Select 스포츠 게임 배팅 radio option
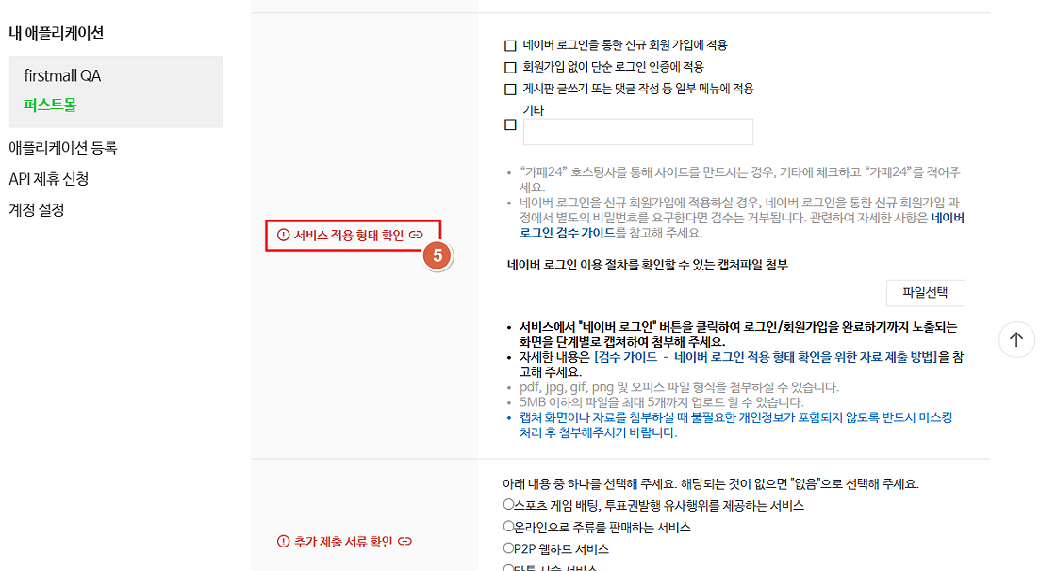1056x571 pixels. (x=508, y=504)
